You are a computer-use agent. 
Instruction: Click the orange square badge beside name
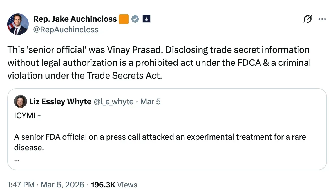124,19
